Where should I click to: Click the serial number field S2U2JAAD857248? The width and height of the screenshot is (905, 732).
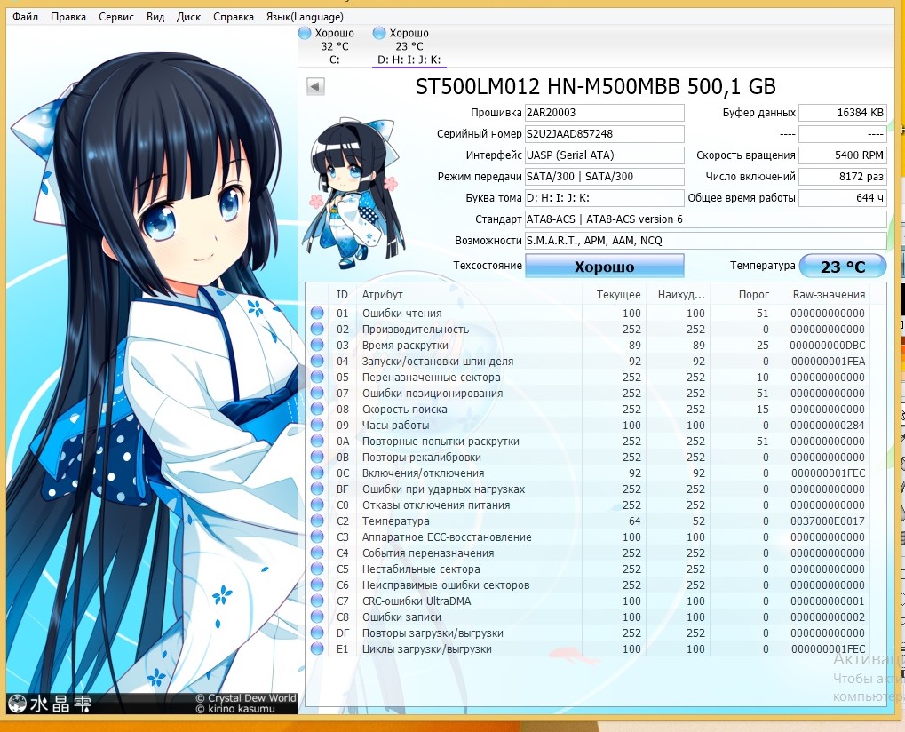point(604,134)
